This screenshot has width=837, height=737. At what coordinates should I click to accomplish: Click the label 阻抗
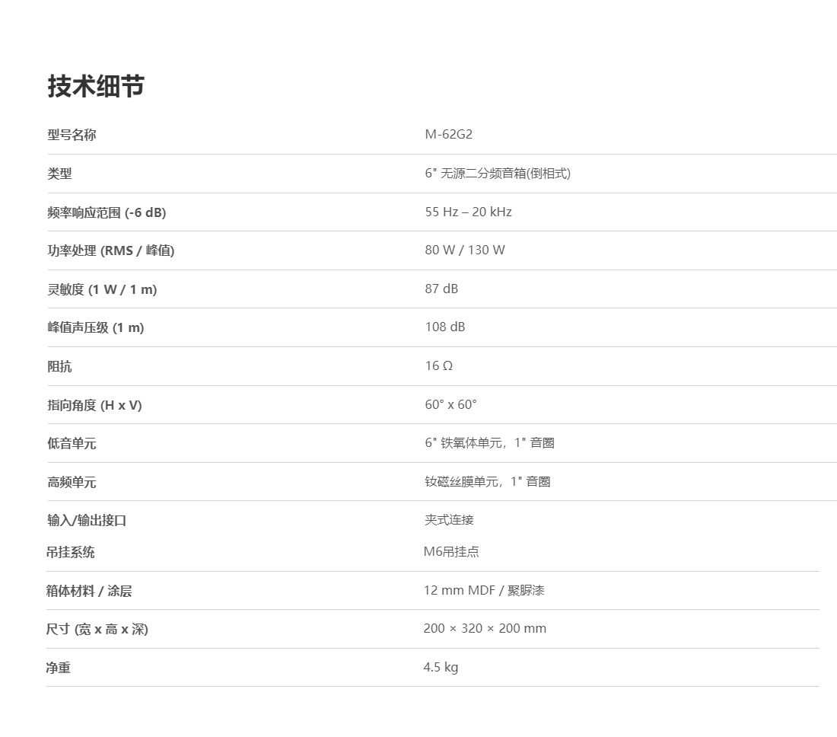pos(59,366)
